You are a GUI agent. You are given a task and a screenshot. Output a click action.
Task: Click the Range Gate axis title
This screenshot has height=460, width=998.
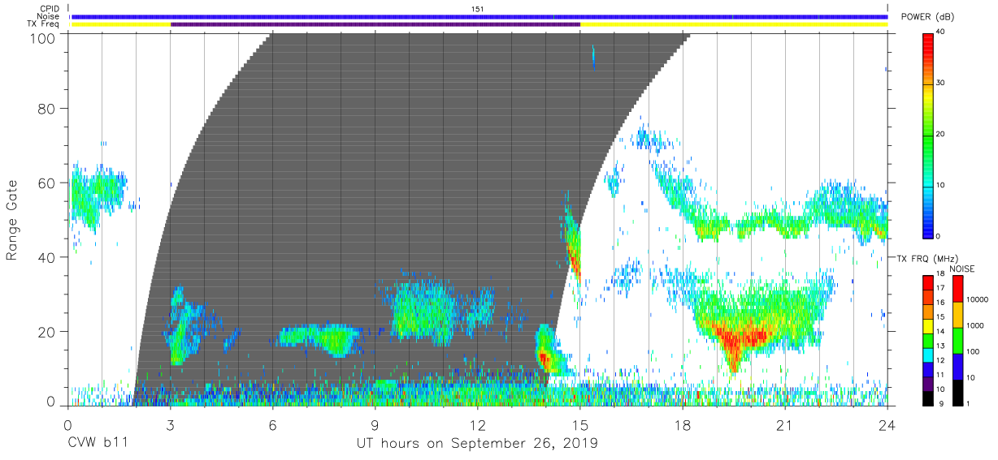[12, 221]
